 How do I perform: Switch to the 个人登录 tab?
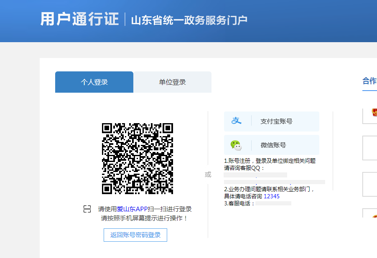point(94,82)
